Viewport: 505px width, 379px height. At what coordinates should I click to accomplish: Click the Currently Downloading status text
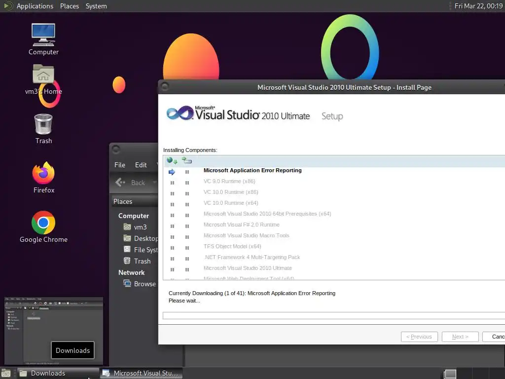coord(252,293)
